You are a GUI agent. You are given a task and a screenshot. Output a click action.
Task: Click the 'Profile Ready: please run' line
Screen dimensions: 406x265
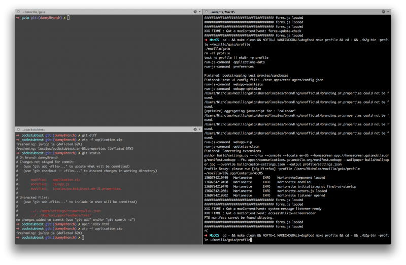282,169
